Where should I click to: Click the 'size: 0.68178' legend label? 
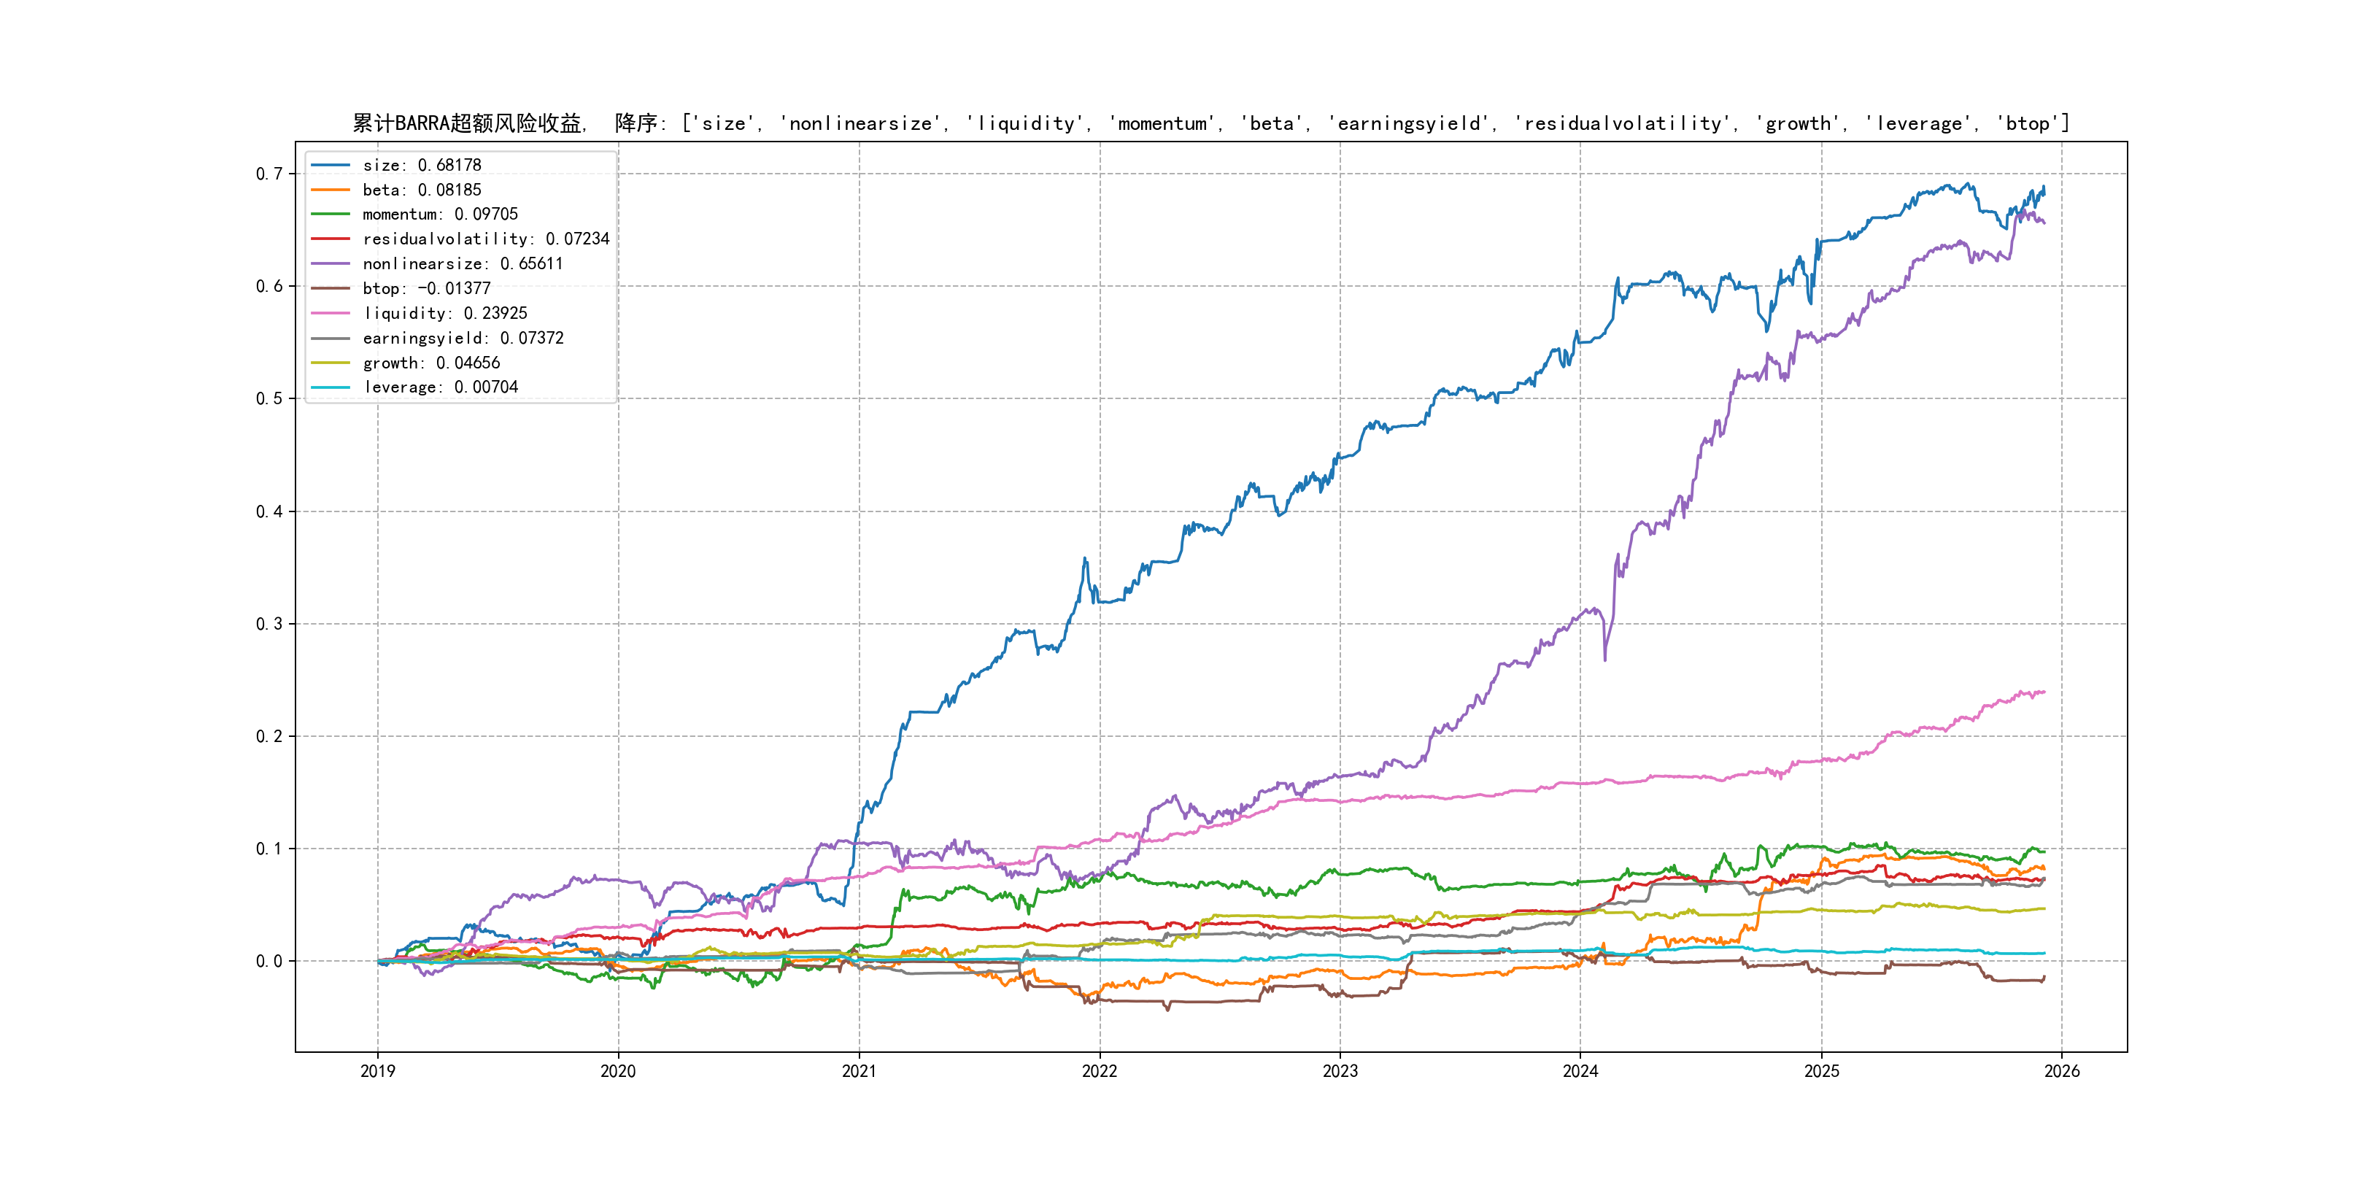[421, 165]
